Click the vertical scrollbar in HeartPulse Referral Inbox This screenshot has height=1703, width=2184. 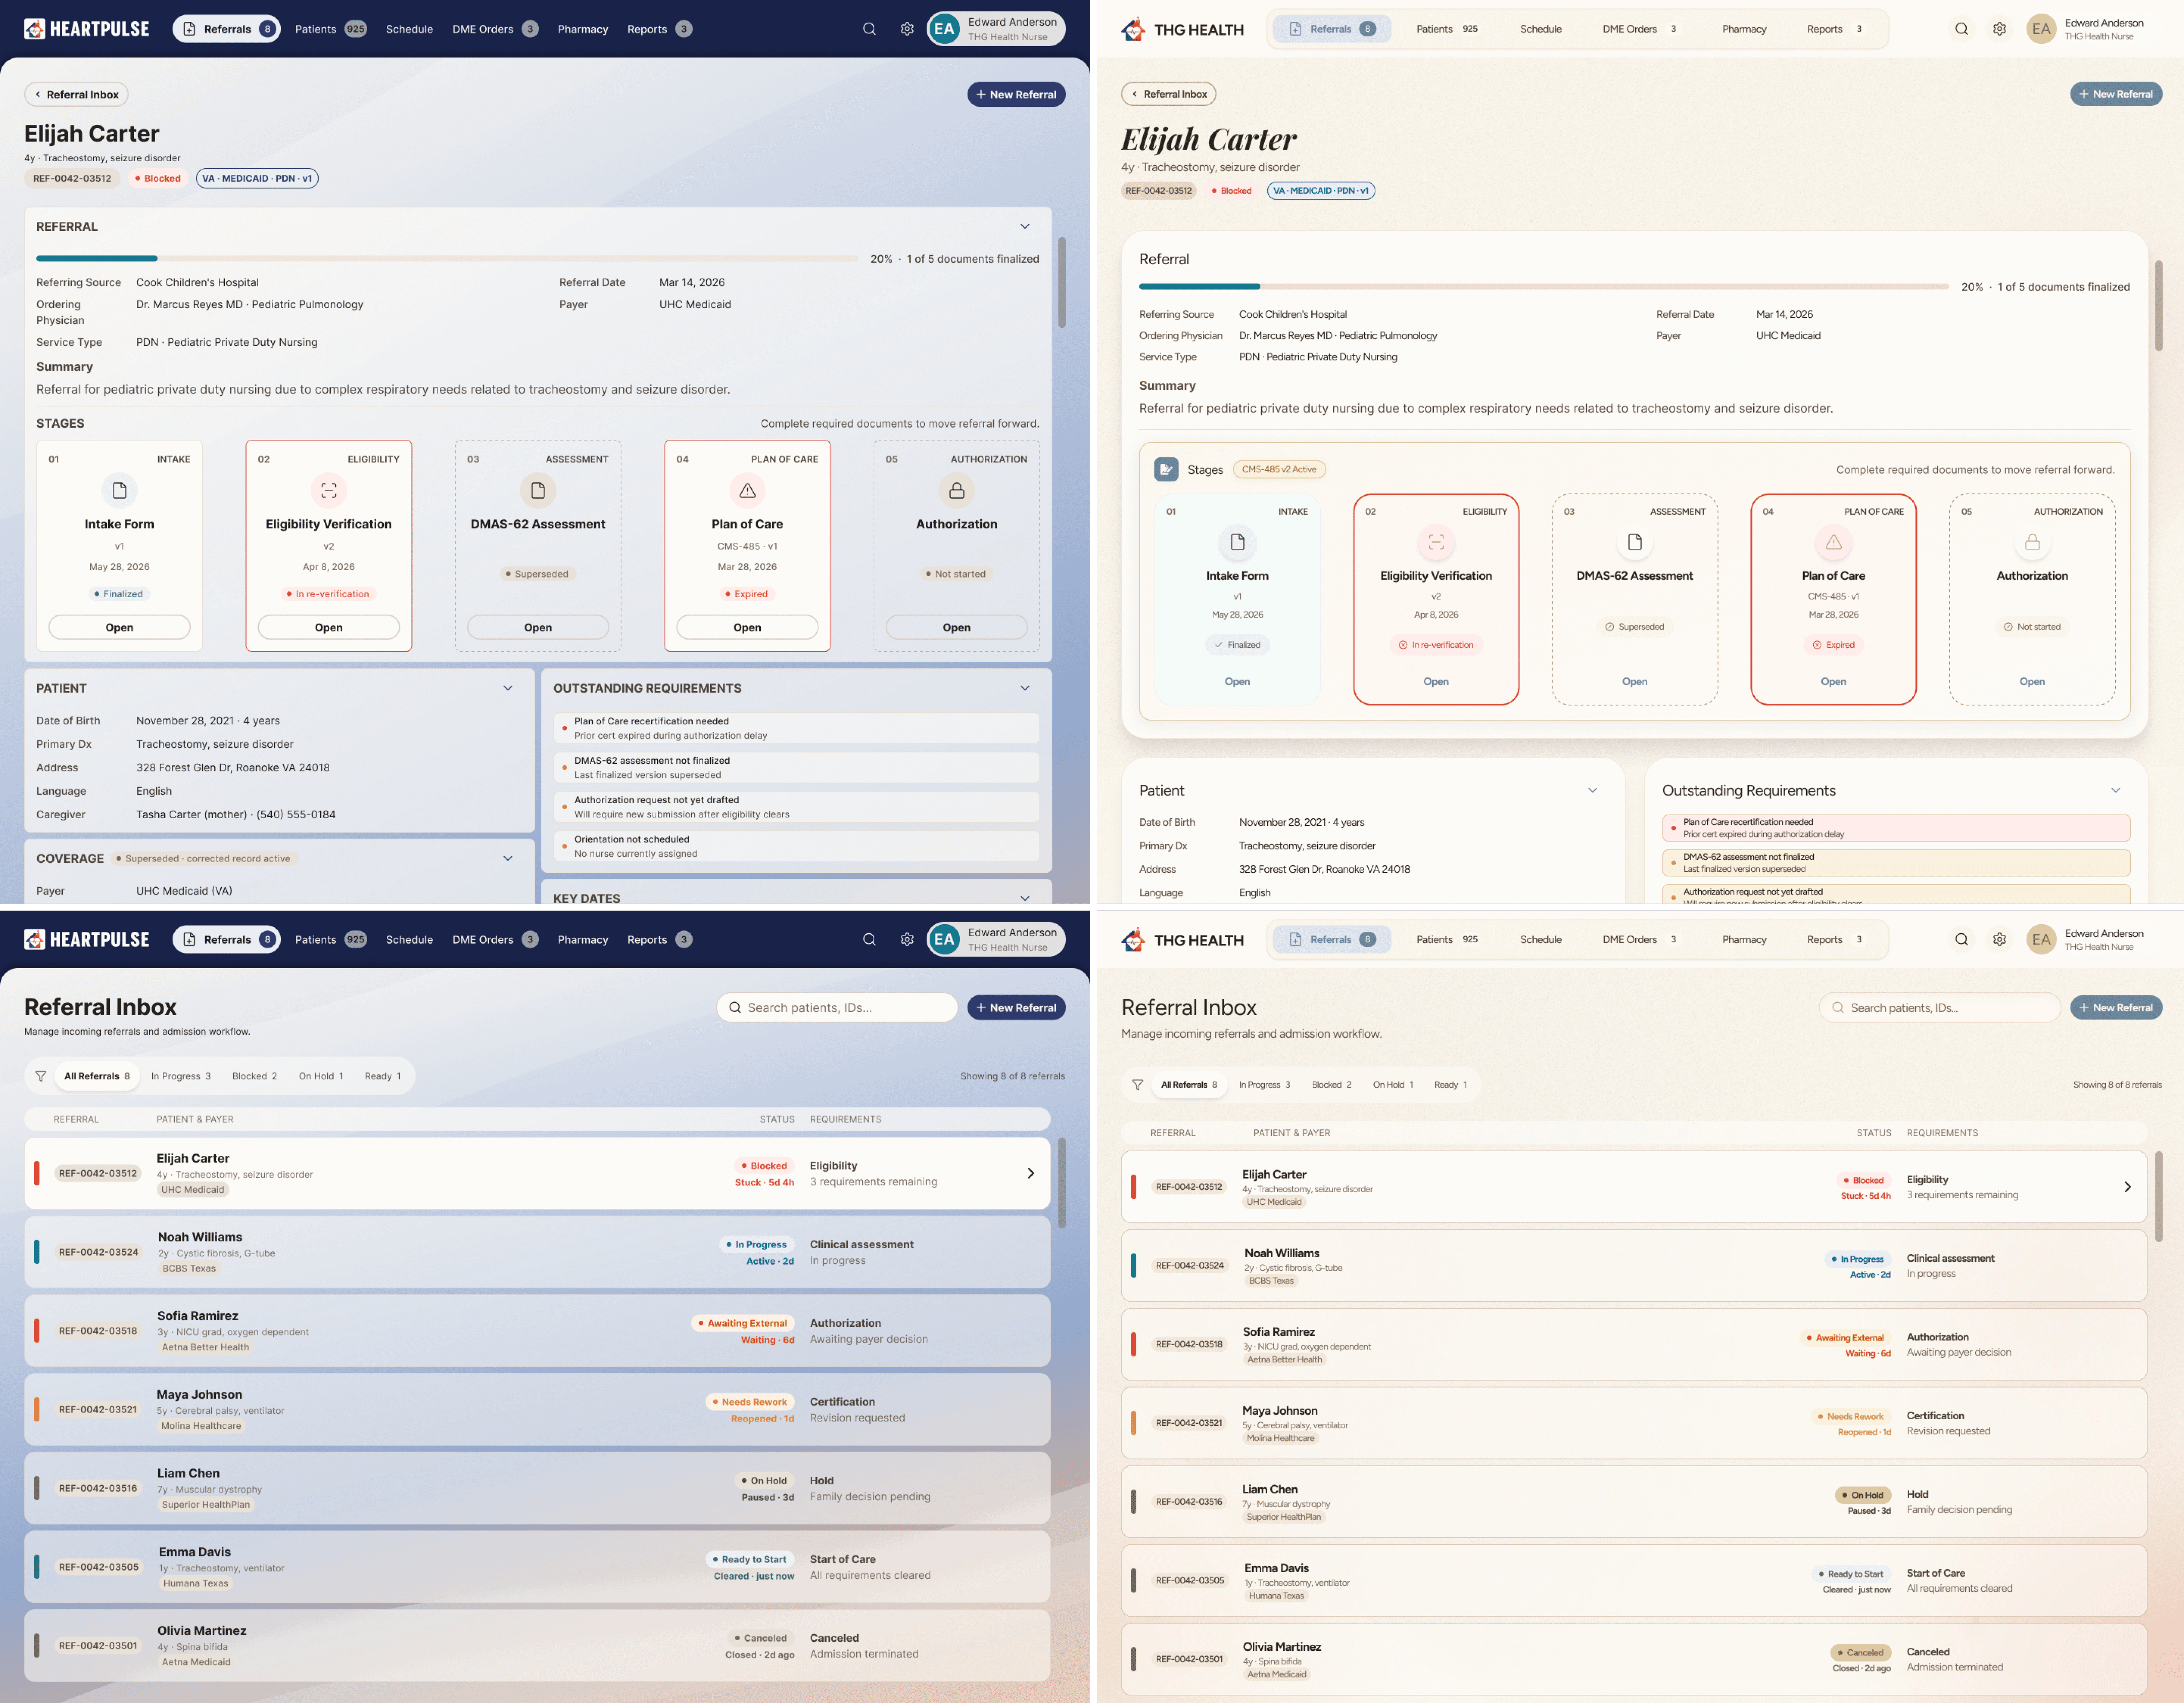pos(1061,1183)
